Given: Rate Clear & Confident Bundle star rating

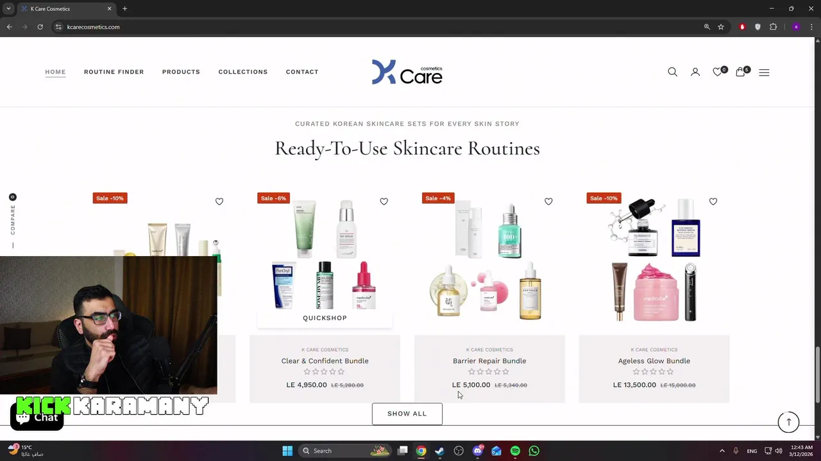Looking at the screenshot, I should point(325,372).
